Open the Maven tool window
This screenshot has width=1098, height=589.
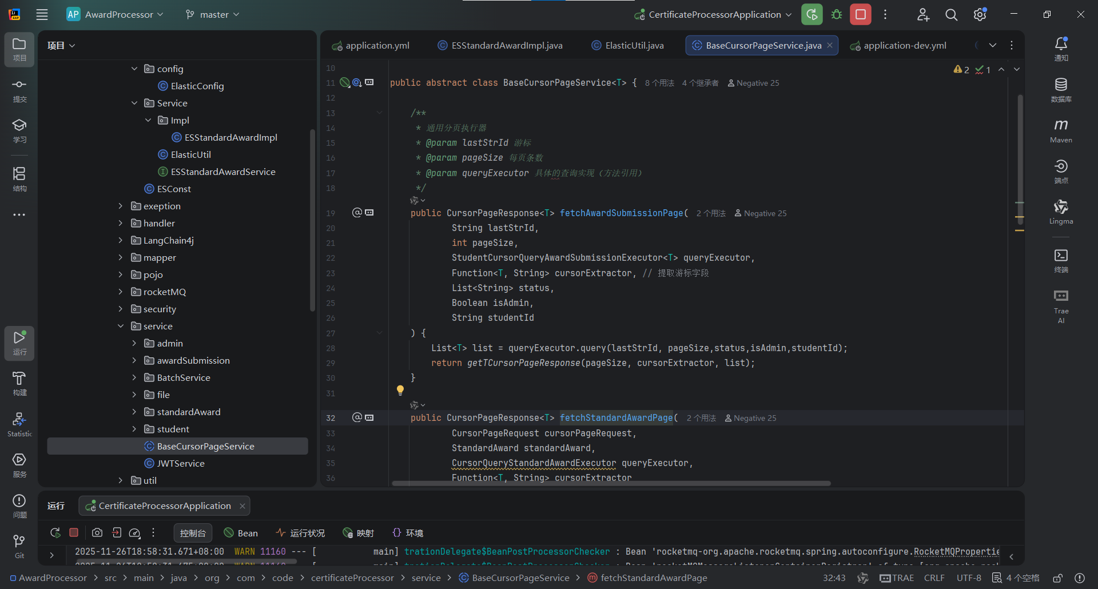(x=1061, y=131)
